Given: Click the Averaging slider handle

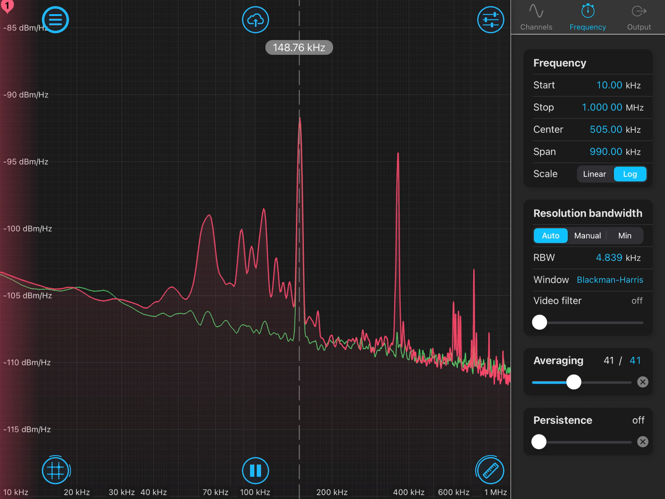Looking at the screenshot, I should pyautogui.click(x=574, y=382).
